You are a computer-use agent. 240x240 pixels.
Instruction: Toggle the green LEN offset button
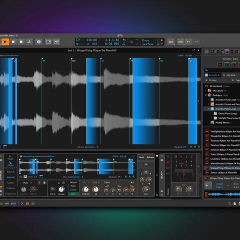coord(73,194)
